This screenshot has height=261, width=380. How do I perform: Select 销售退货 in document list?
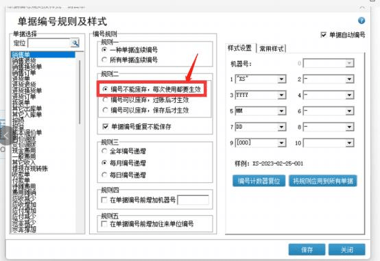(x=24, y=61)
